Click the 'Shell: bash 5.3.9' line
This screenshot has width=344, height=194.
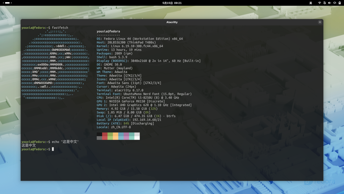click(112, 57)
